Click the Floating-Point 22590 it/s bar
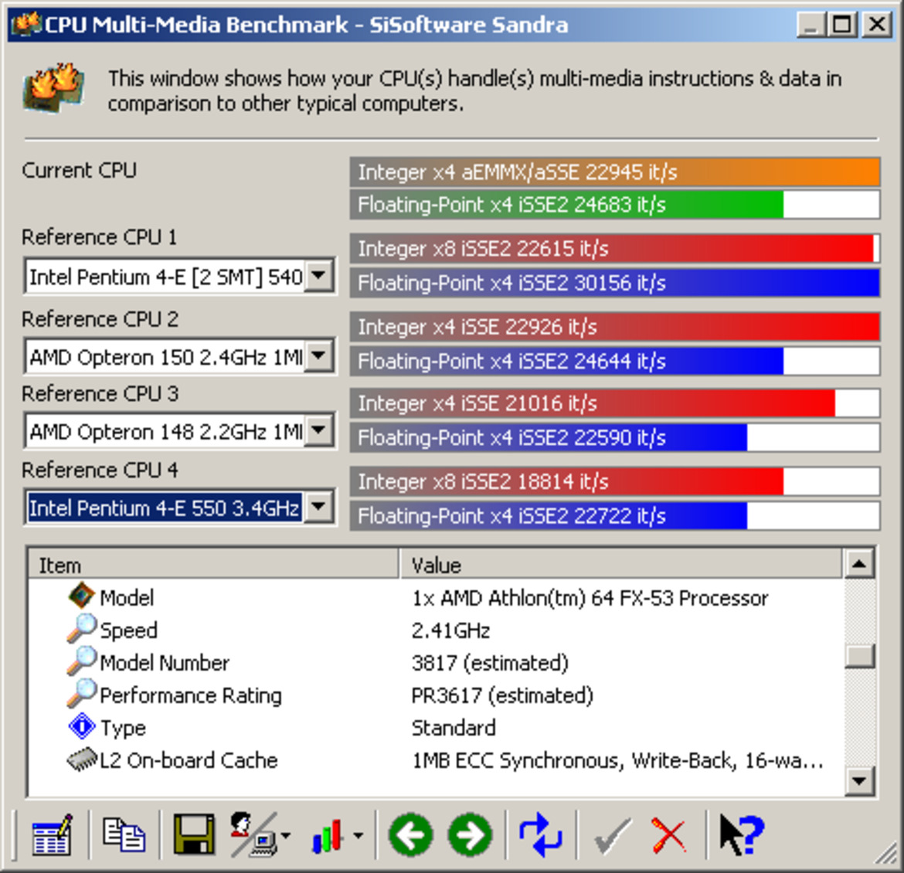This screenshot has width=904, height=873. (x=614, y=437)
